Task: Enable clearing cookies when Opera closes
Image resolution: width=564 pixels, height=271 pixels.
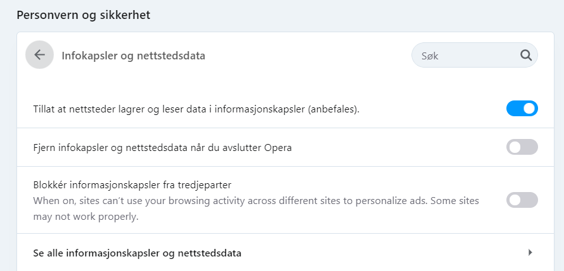Action: point(522,147)
